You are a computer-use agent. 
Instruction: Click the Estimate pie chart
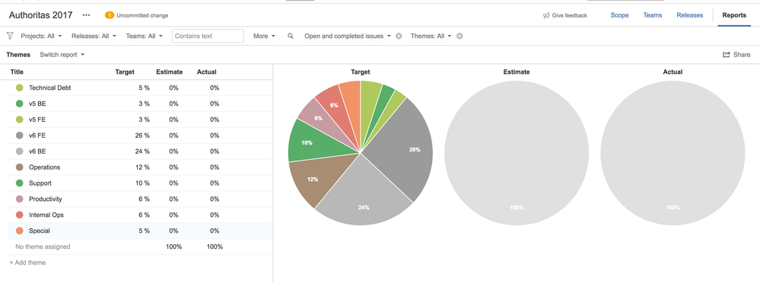[517, 153]
